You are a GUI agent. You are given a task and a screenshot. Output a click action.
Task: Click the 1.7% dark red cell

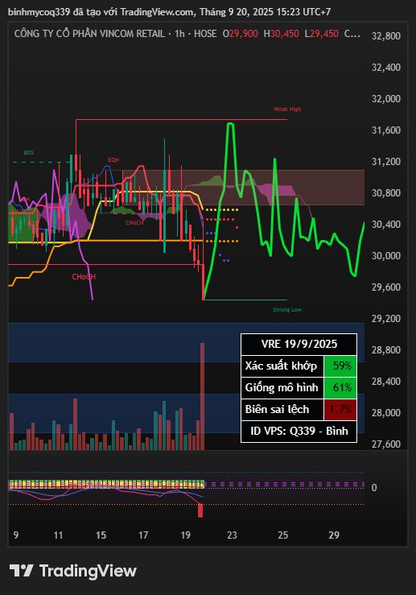coord(340,410)
